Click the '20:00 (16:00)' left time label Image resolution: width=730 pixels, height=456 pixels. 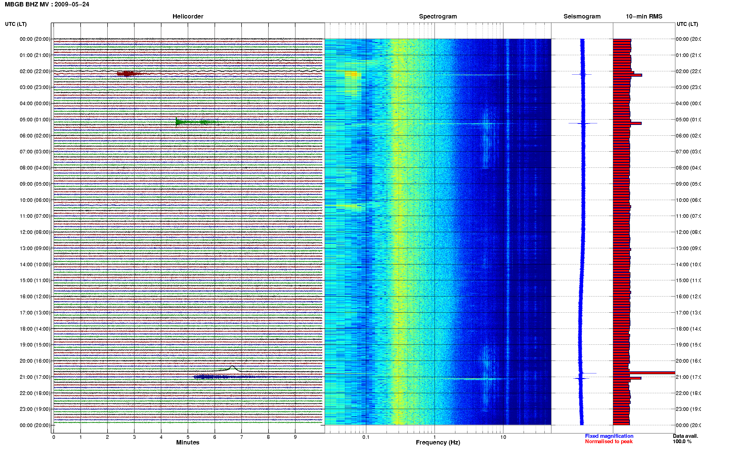pos(35,361)
